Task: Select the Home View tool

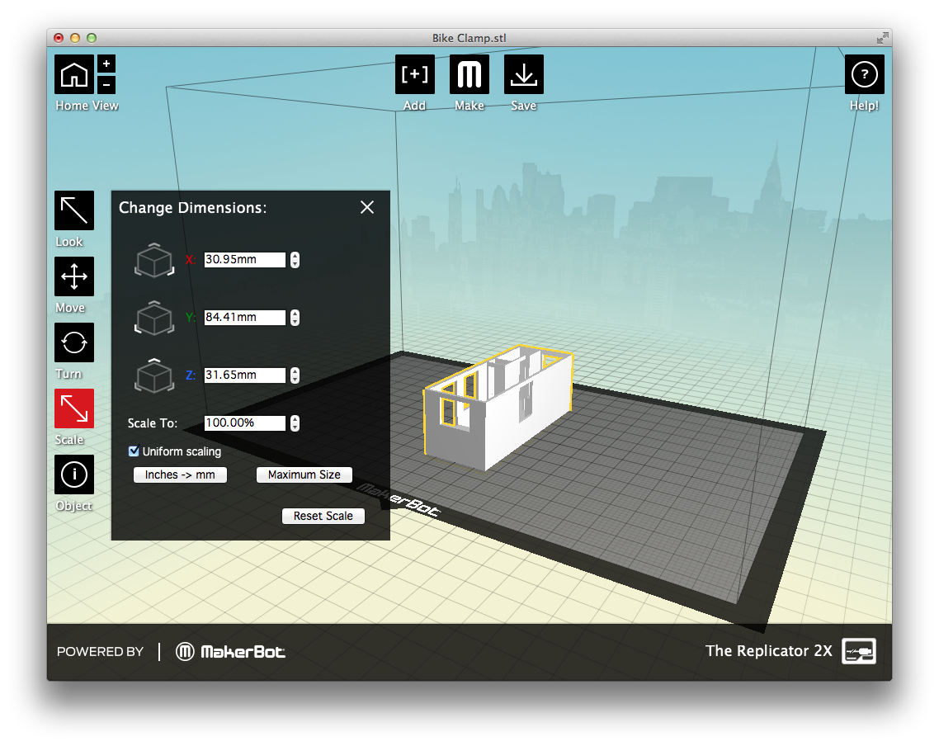Action: 73,73
